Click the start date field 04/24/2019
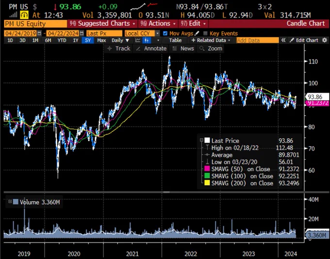The image size is (330, 259). (21, 33)
